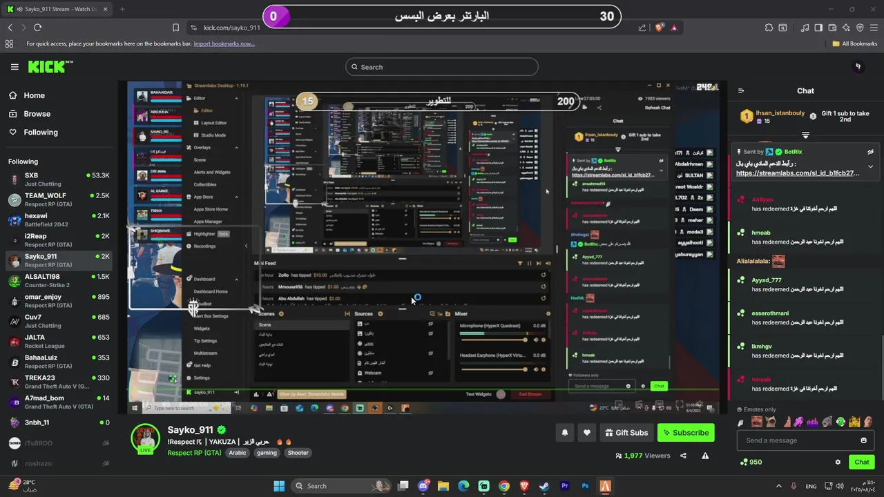Collapse the chat panel with arrow icon

pos(741,90)
